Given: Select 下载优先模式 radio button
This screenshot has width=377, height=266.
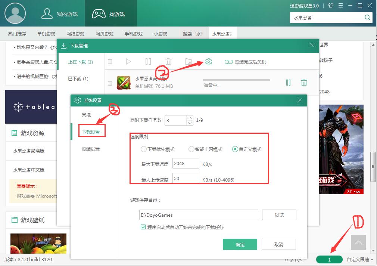Looking at the screenshot, I should click(144, 149).
